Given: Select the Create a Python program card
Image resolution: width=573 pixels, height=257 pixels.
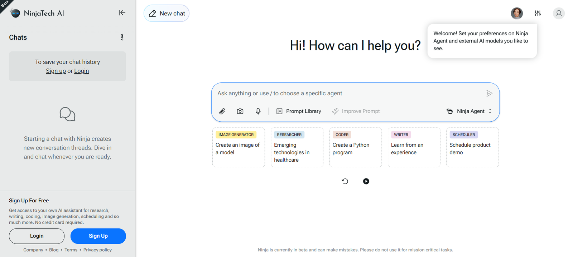Looking at the screenshot, I should click(x=355, y=147).
